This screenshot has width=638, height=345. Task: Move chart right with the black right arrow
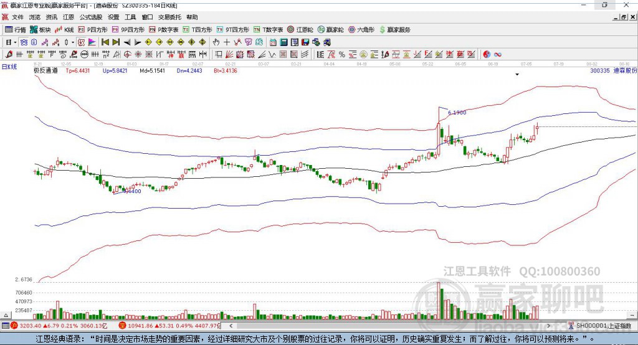(138, 42)
